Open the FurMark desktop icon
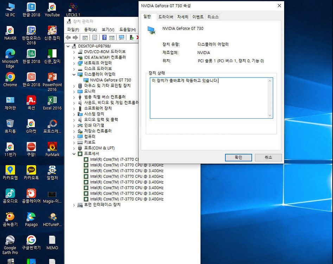The image size is (333, 264). tap(52, 150)
